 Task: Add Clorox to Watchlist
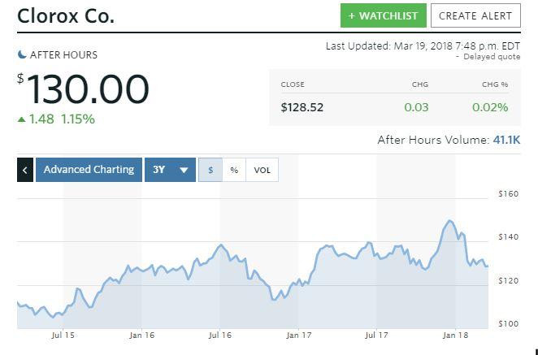(384, 15)
